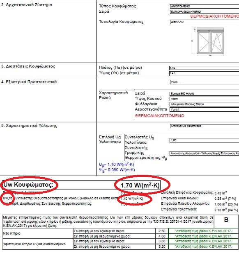Click the Ψg= 0.080 W/(m·K) text

117,170
